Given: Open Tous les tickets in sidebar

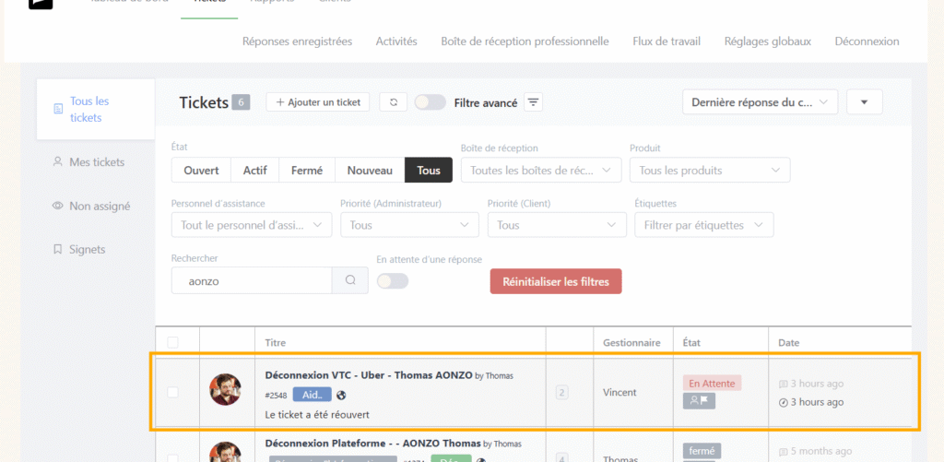Looking at the screenshot, I should coord(89,109).
